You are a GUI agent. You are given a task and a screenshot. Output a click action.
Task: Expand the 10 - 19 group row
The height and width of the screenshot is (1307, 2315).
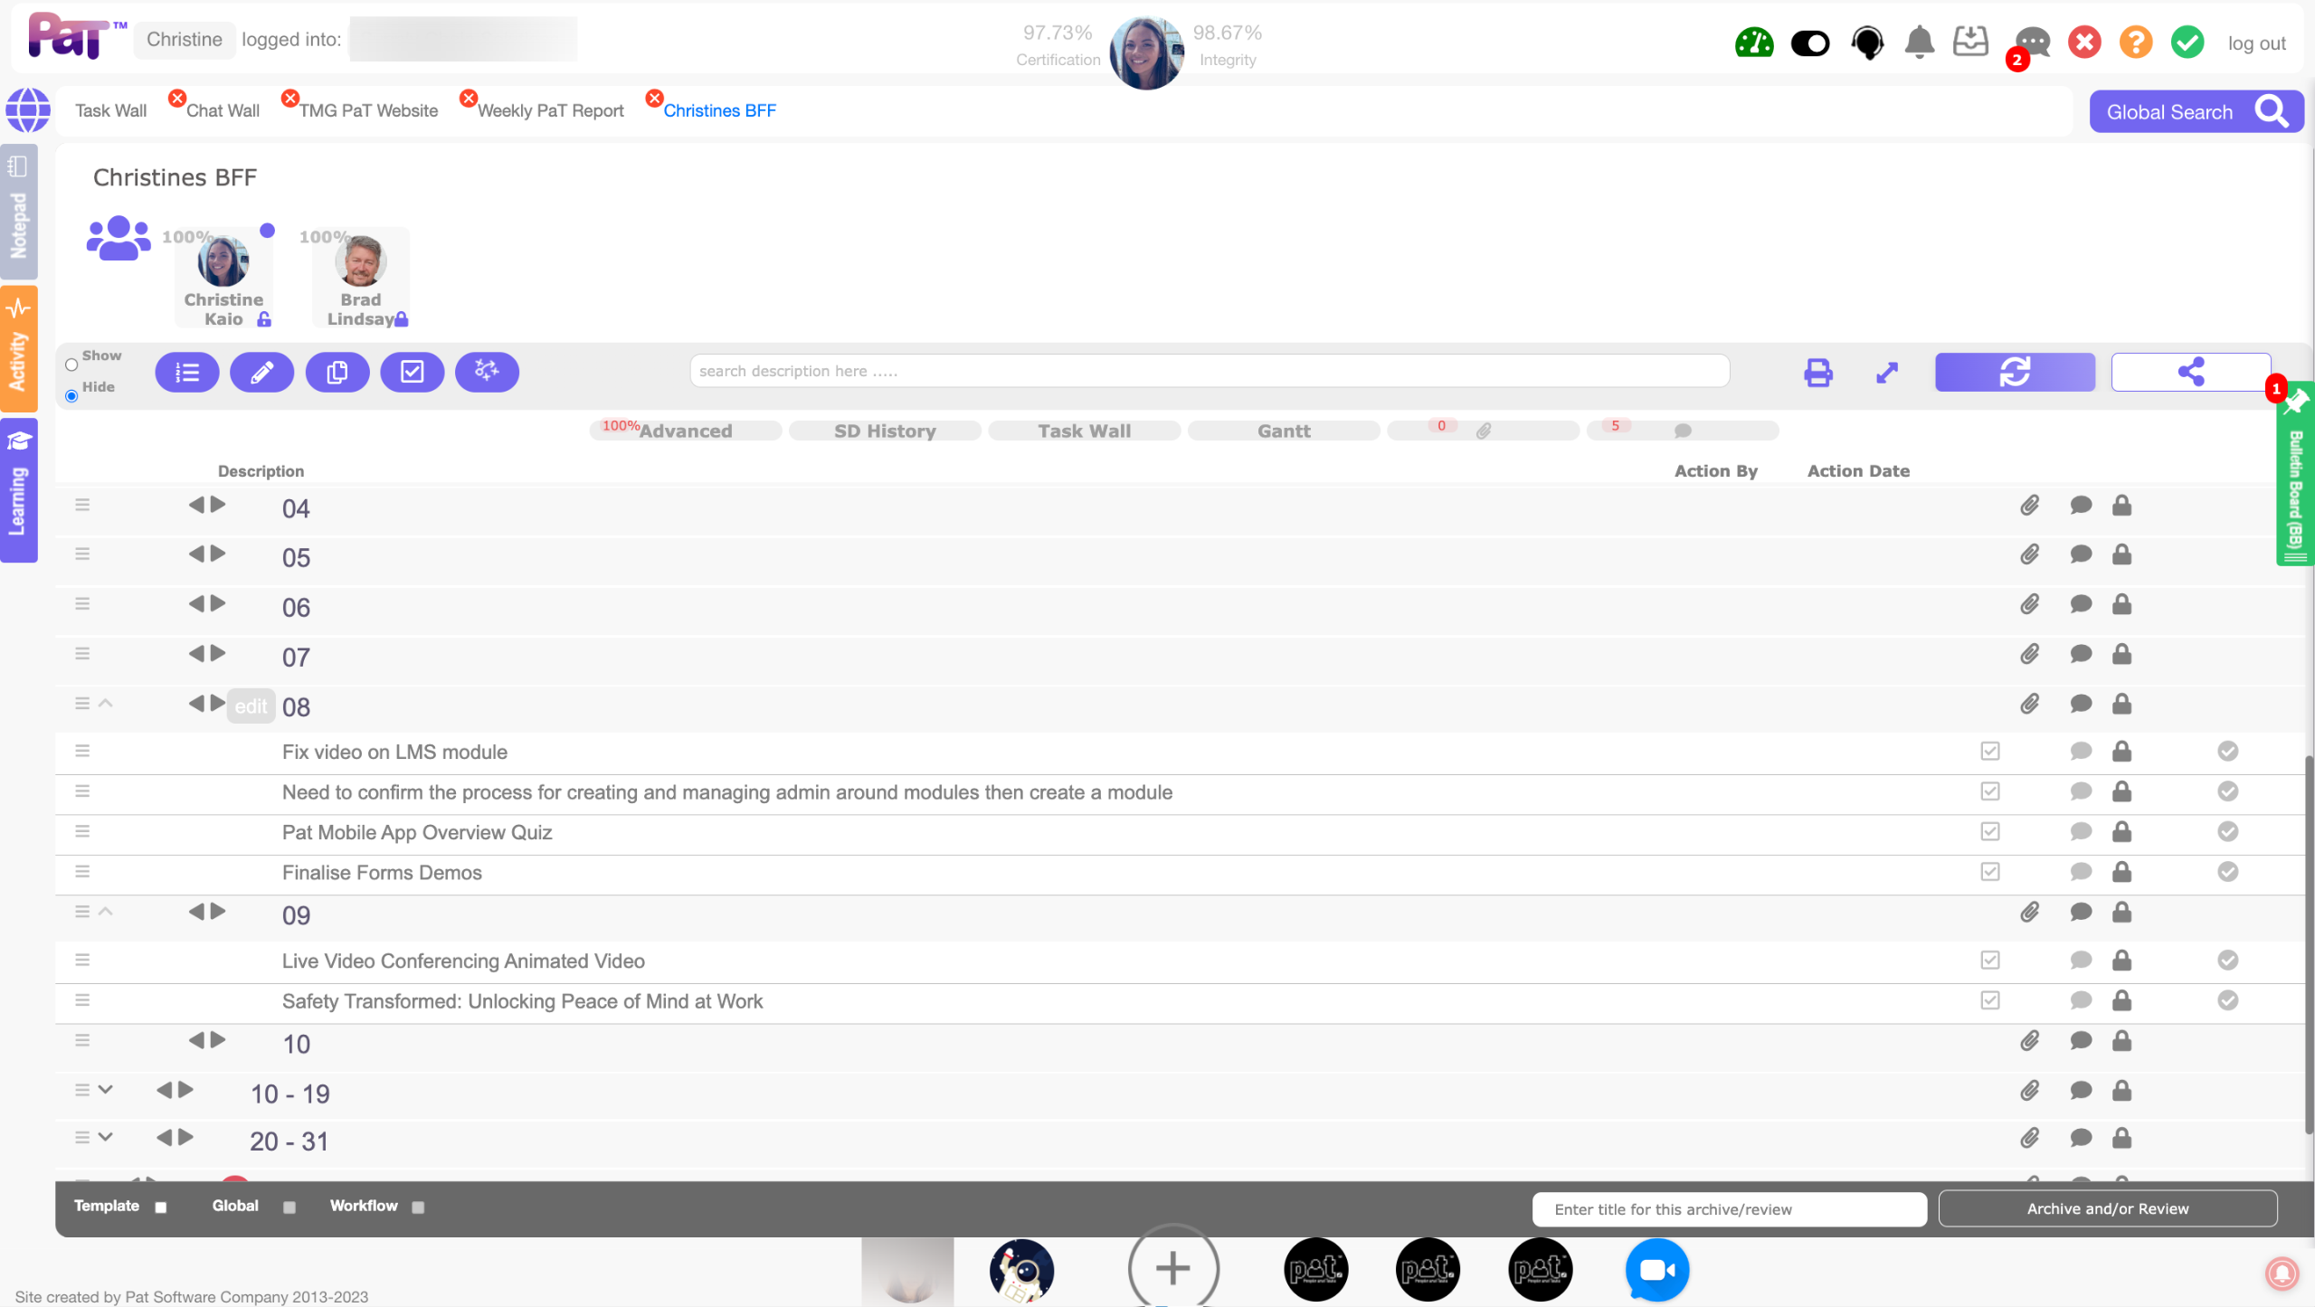106,1090
